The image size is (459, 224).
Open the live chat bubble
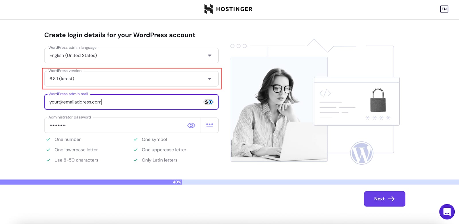tap(447, 212)
